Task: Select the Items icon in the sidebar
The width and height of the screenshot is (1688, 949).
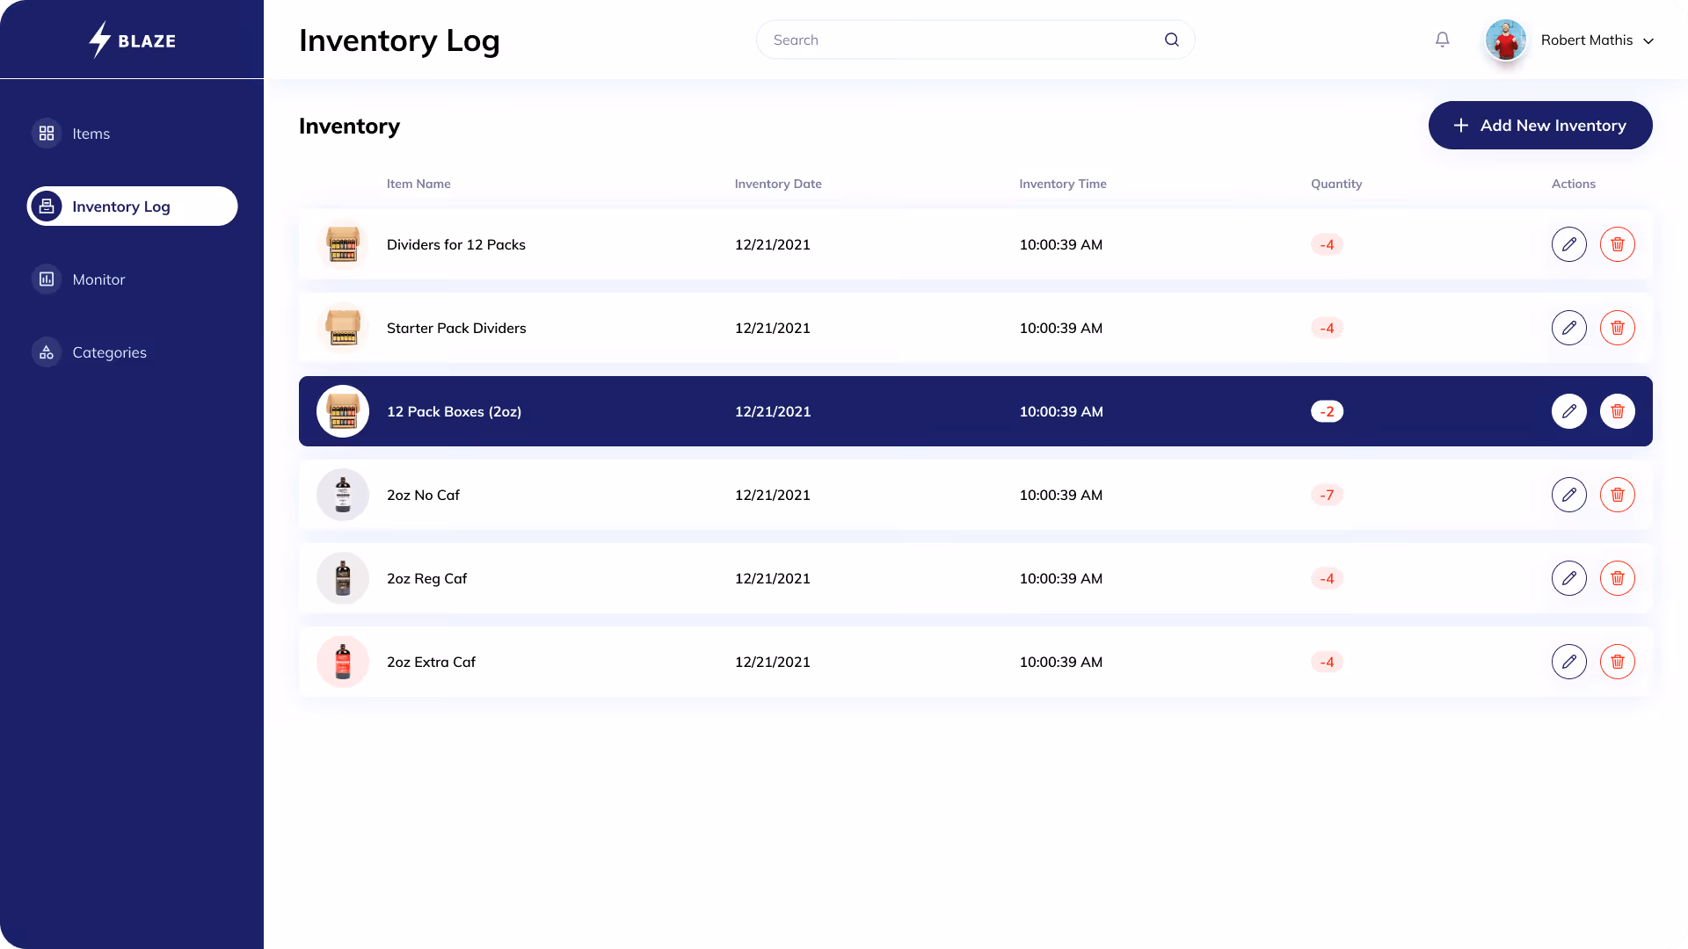Action: (x=46, y=134)
